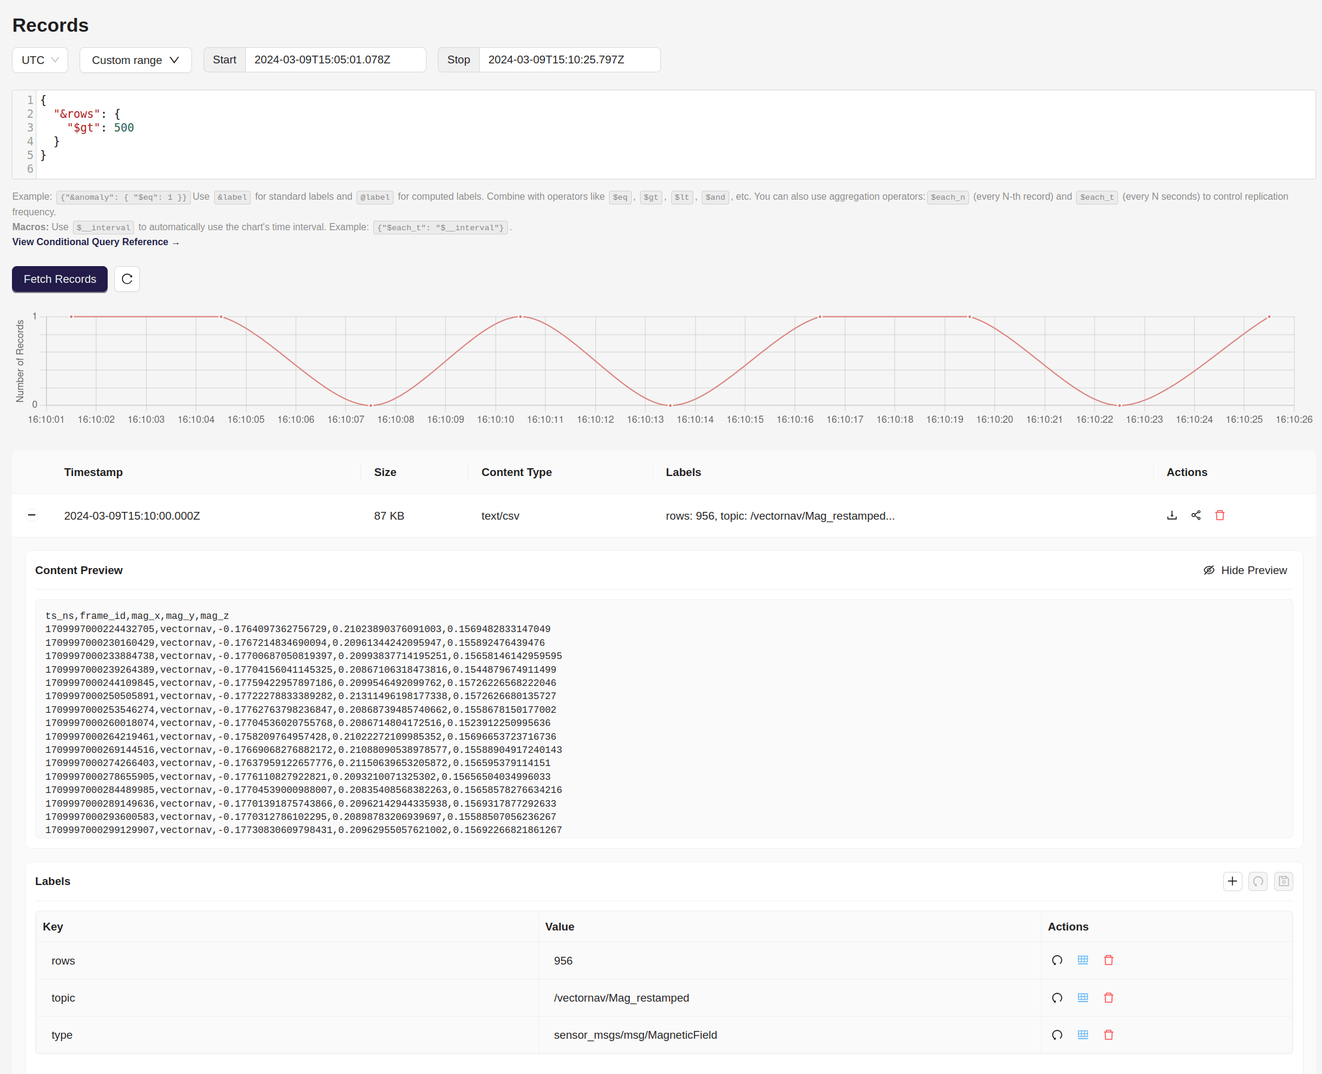
Task: Save labels using the floppy disk icon
Action: coord(1284,881)
